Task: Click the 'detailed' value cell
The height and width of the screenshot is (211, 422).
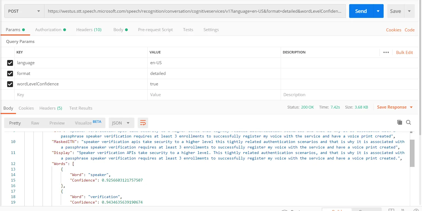Action: (x=214, y=74)
